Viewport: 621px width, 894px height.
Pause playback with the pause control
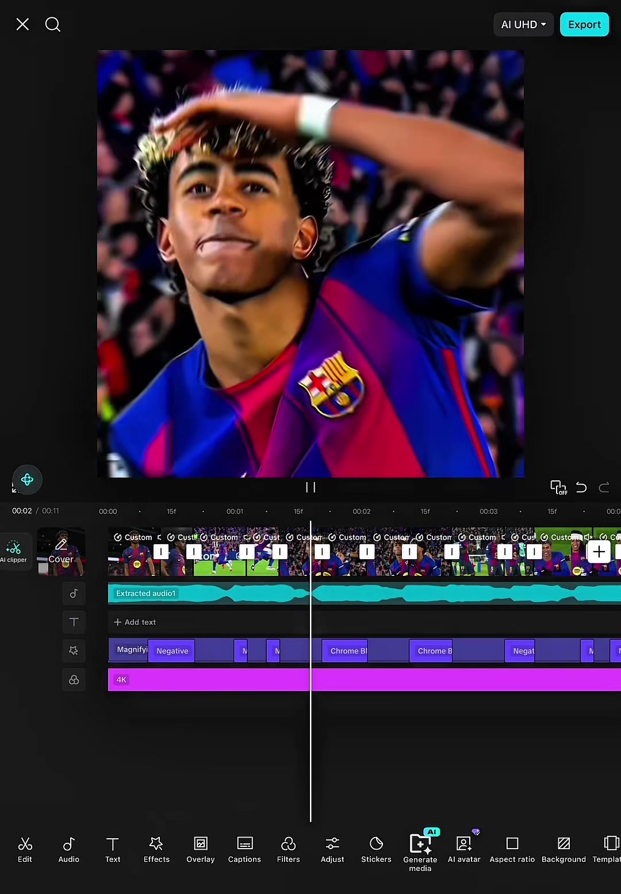click(x=310, y=487)
